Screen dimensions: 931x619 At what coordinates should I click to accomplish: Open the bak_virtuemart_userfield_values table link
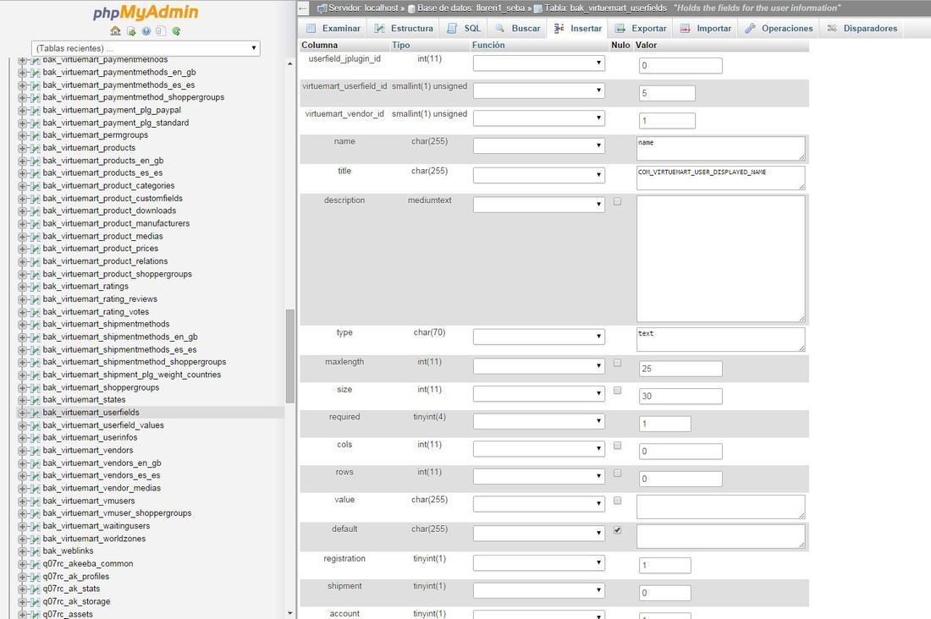(x=103, y=425)
